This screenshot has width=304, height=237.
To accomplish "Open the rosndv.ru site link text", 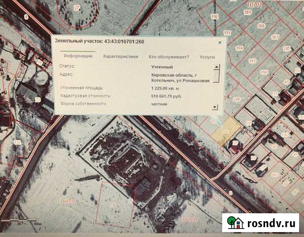I will coord(273,223).
